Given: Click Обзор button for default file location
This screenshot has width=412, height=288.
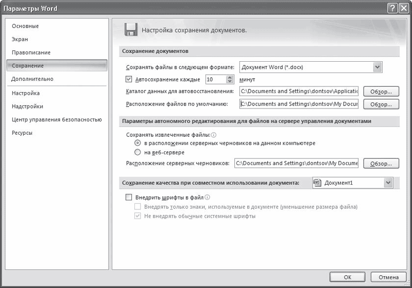Looking at the screenshot, I should pos(381,104).
